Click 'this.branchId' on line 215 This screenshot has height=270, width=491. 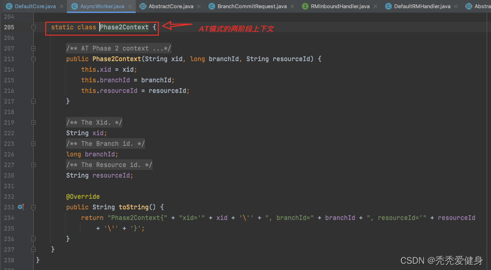(x=105, y=80)
